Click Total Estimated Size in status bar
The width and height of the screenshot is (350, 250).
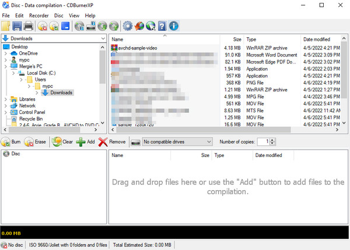point(142,245)
